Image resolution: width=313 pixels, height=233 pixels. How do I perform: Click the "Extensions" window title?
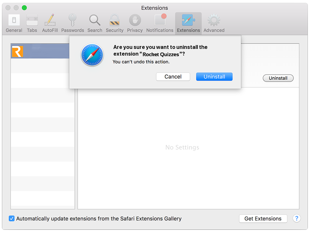point(155,8)
